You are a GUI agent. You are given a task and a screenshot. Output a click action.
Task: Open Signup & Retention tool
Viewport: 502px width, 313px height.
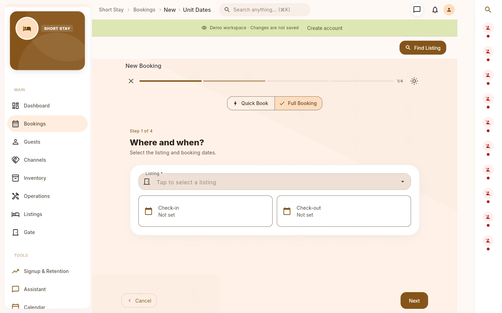pyautogui.click(x=47, y=271)
